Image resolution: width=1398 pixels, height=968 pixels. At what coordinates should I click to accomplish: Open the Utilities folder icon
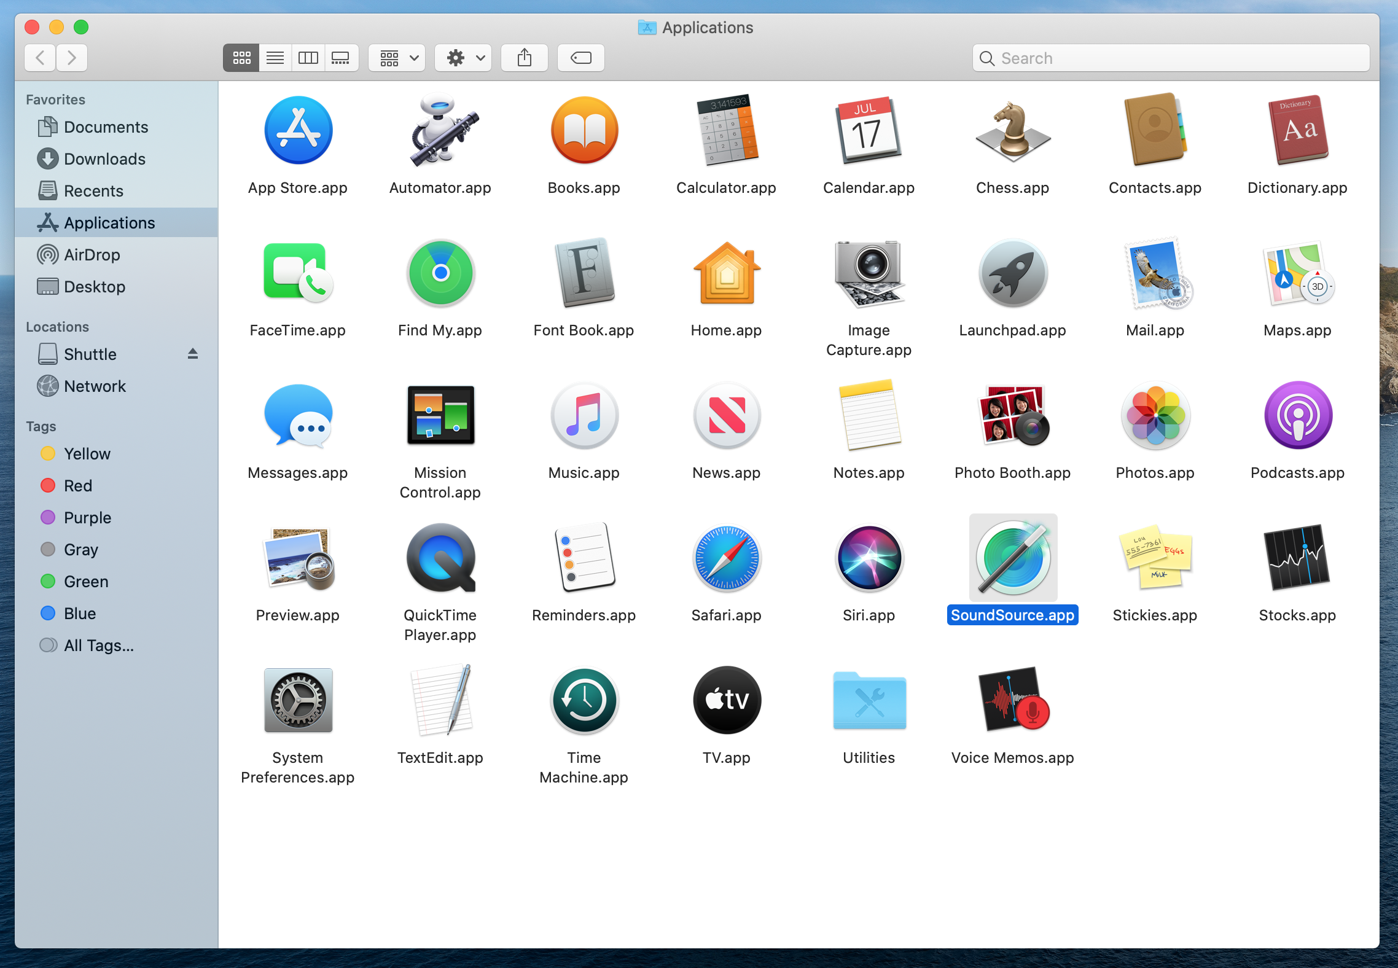click(869, 700)
